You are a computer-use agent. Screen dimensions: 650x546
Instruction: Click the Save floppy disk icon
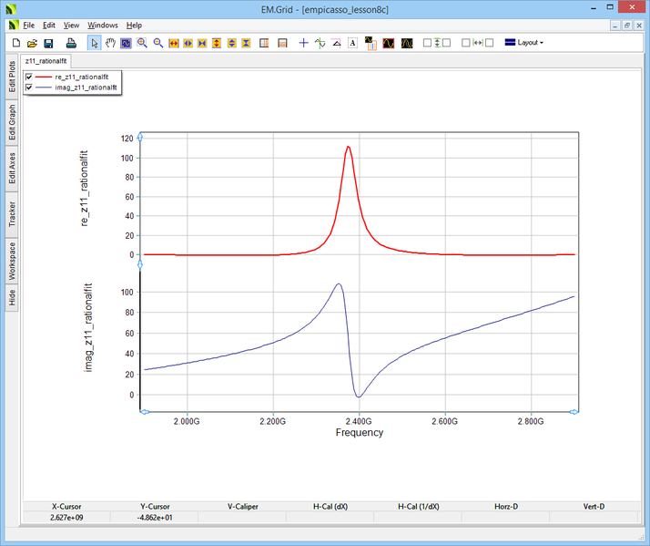click(48, 43)
